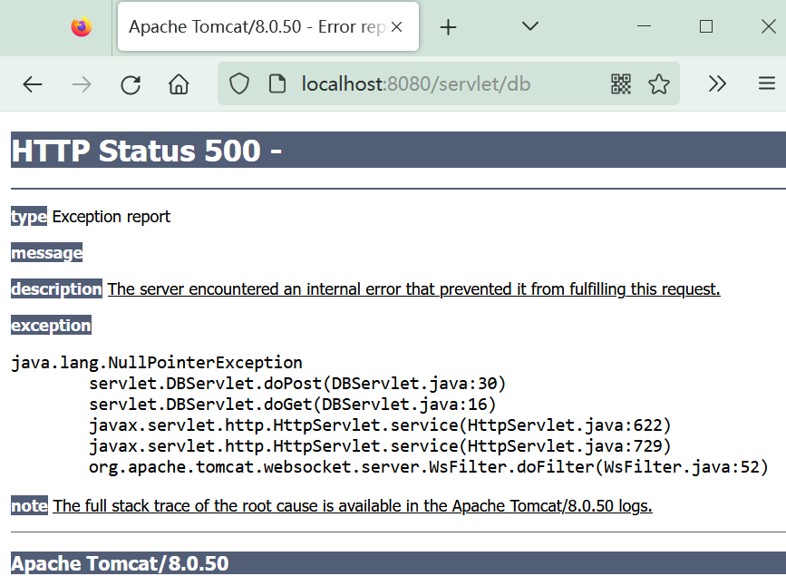Click the 'description' label

click(56, 288)
